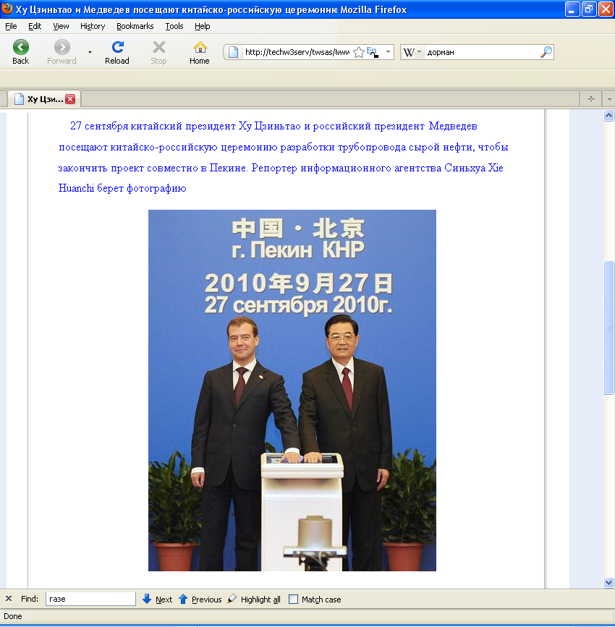Viewport: 615px width, 627px height.
Task: Click the blue text 'Huanchi берет фотографию'
Action: 122,188
